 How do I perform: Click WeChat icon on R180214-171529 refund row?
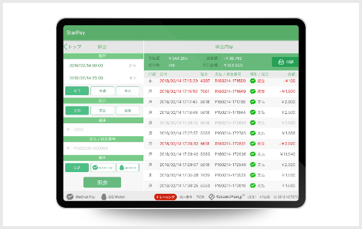tap(253, 80)
